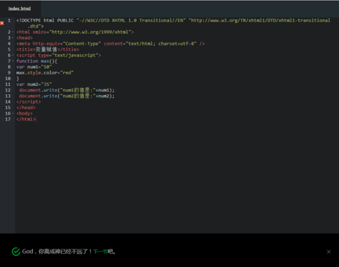Click the document.write num2 line
The height and width of the screenshot is (267, 339).
click(66, 96)
